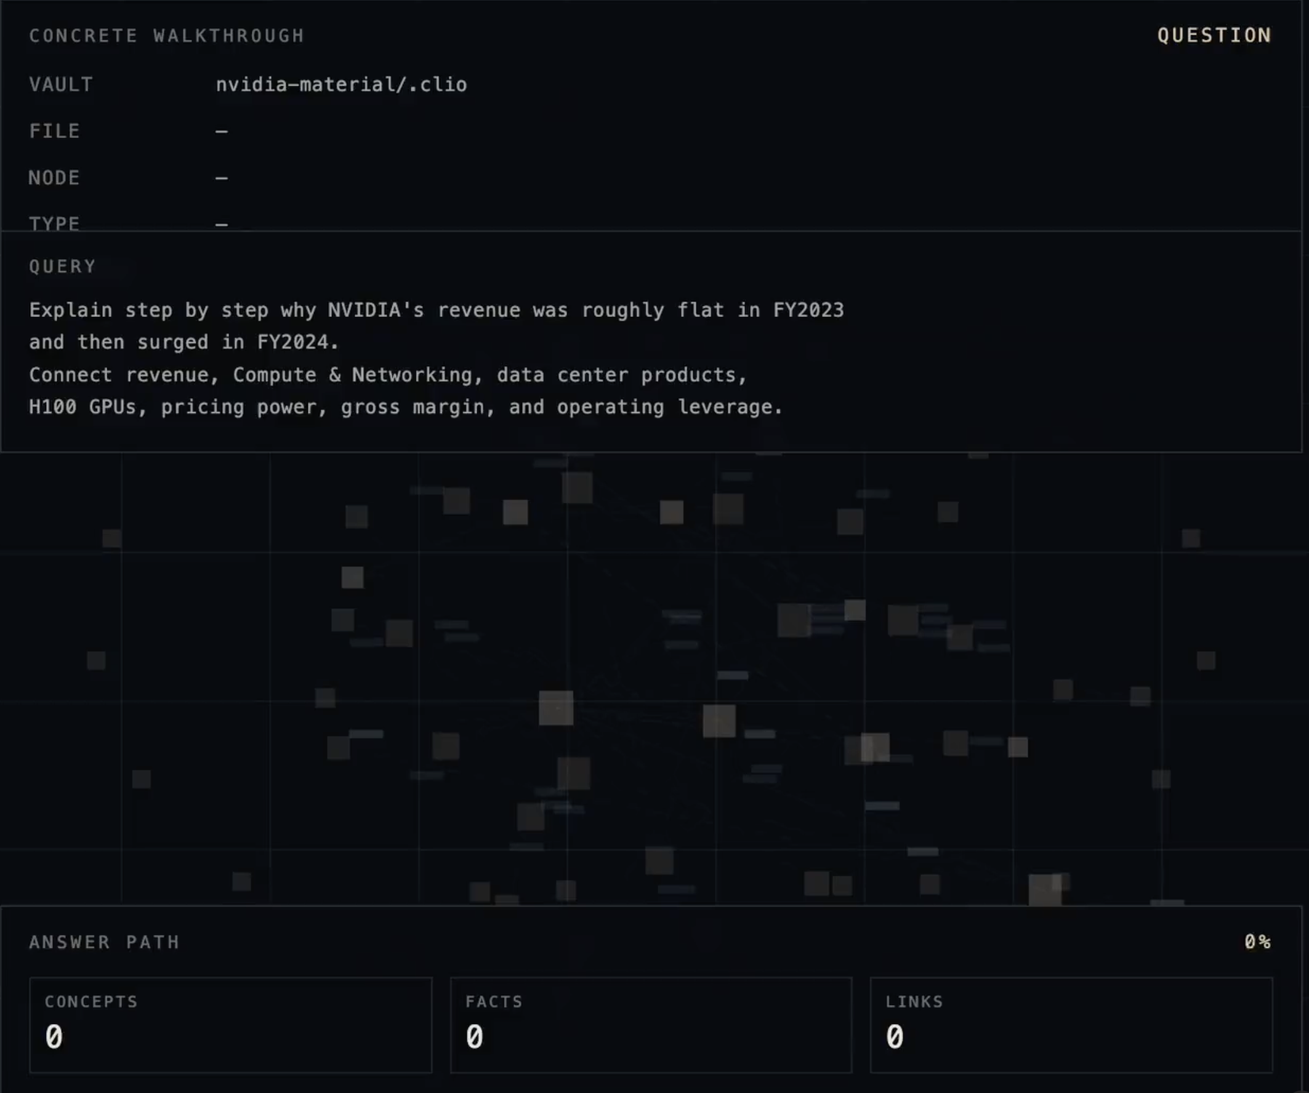Click the QUESTION stage label
Image resolution: width=1309 pixels, height=1093 pixels.
1214,36
